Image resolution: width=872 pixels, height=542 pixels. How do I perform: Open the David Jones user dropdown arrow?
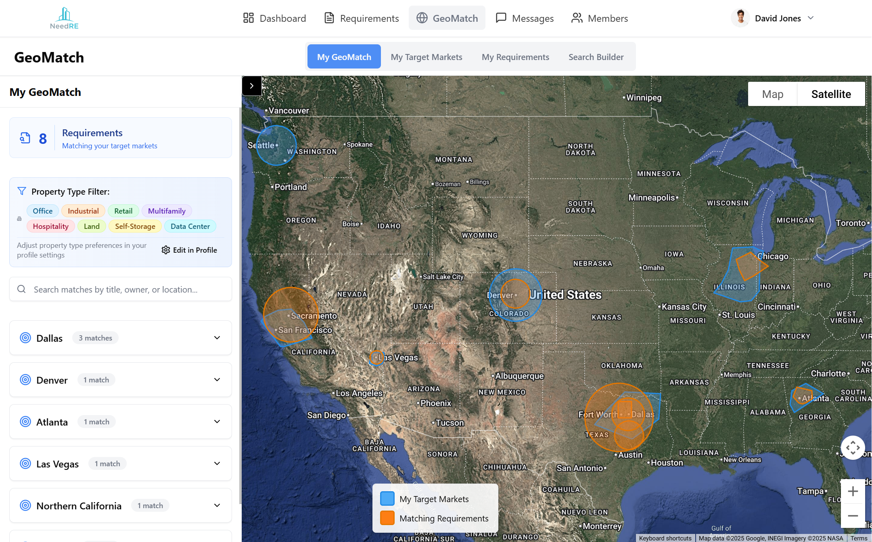811,18
